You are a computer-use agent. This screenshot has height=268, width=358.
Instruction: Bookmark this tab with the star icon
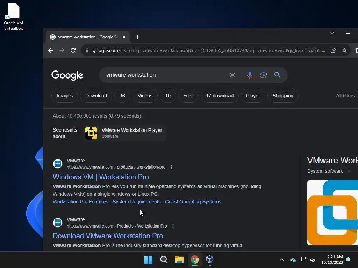click(x=344, y=50)
